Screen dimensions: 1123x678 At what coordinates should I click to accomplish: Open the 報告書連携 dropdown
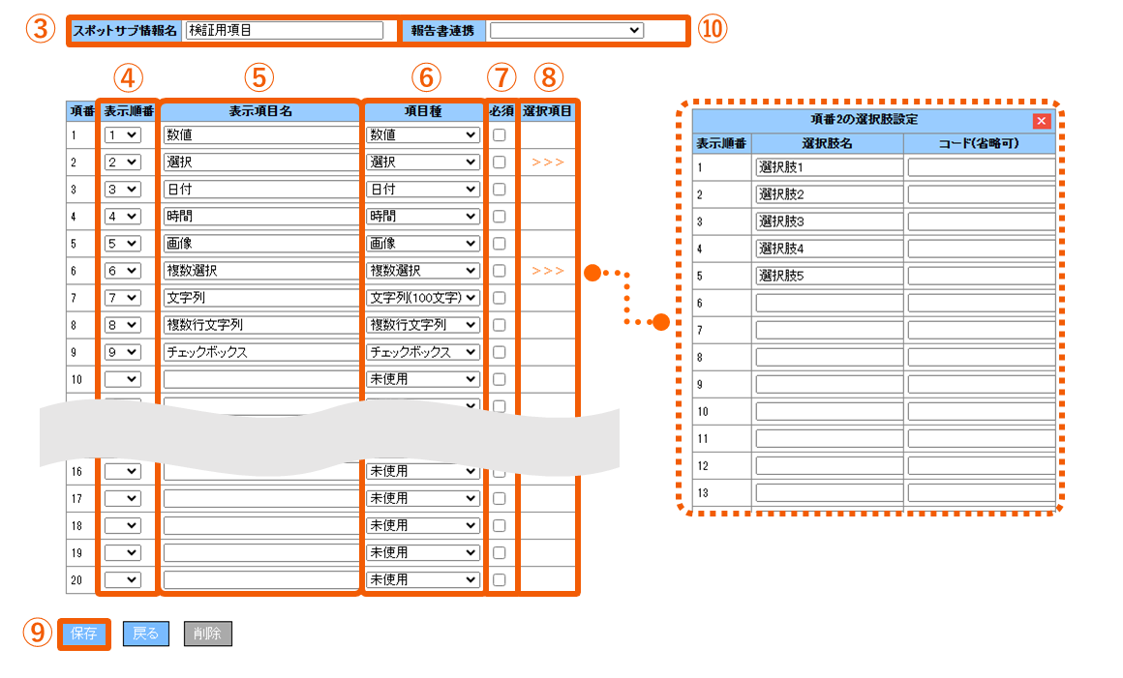[565, 30]
